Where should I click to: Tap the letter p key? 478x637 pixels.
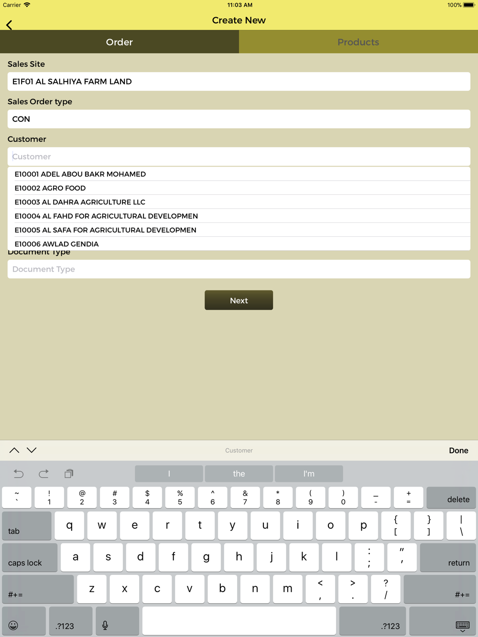(x=363, y=526)
